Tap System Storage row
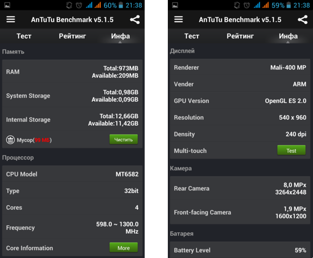The image size is (313, 258). pos(72,95)
